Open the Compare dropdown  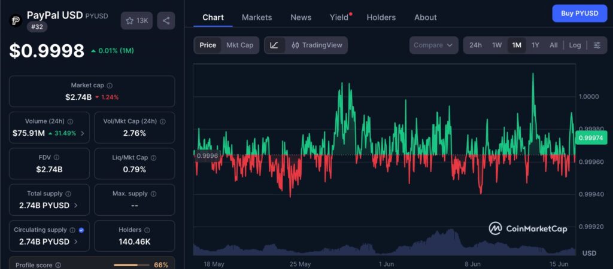(433, 45)
